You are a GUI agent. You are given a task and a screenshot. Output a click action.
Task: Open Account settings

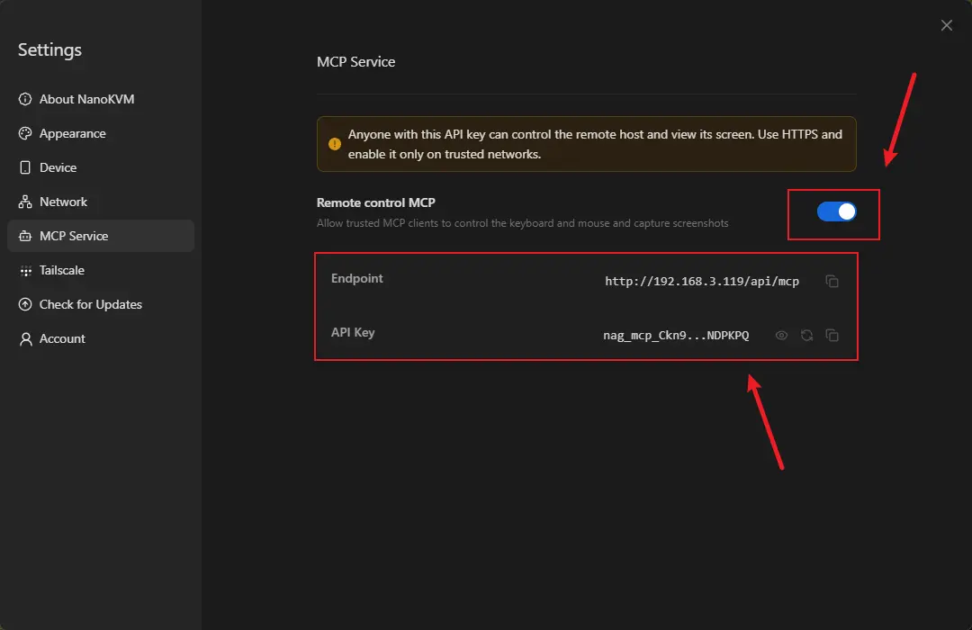tap(101, 338)
